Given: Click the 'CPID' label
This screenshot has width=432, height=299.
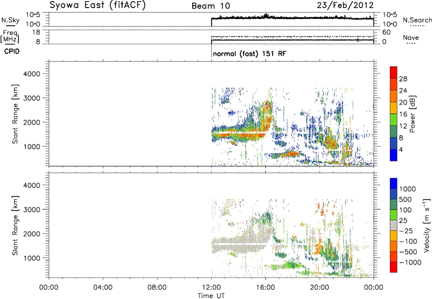Looking at the screenshot, I should coord(12,51).
